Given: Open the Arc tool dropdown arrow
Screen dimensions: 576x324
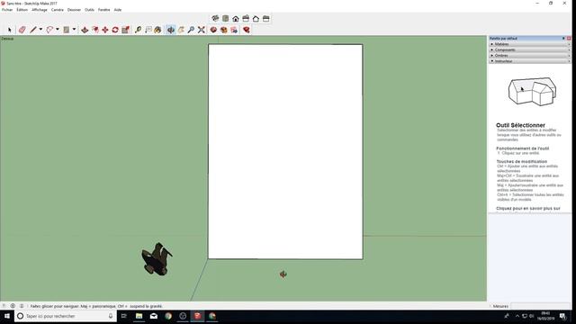Looking at the screenshot, I should click(x=58, y=30).
